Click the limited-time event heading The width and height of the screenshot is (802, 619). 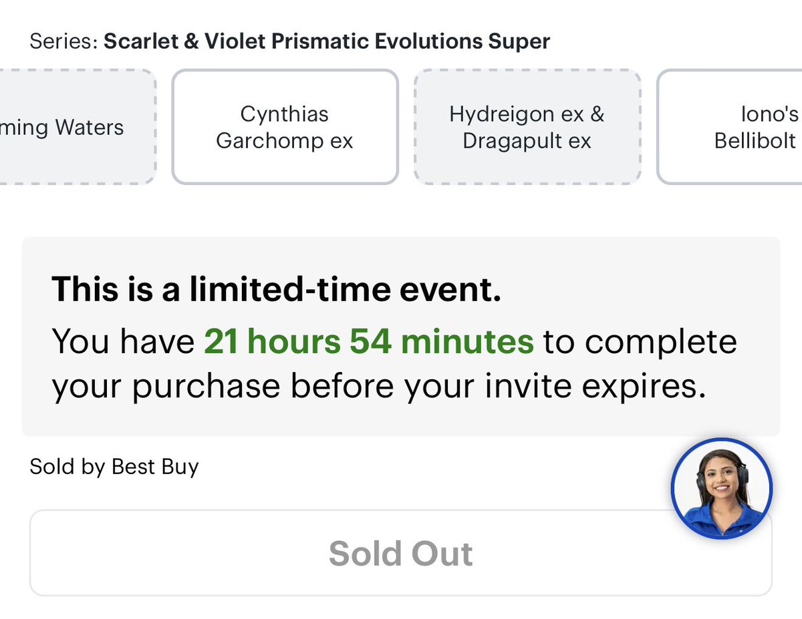point(276,289)
